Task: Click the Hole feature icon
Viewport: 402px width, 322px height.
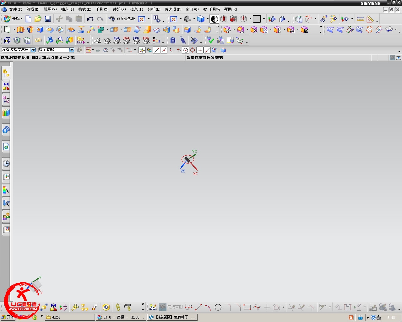Action: pos(40,30)
